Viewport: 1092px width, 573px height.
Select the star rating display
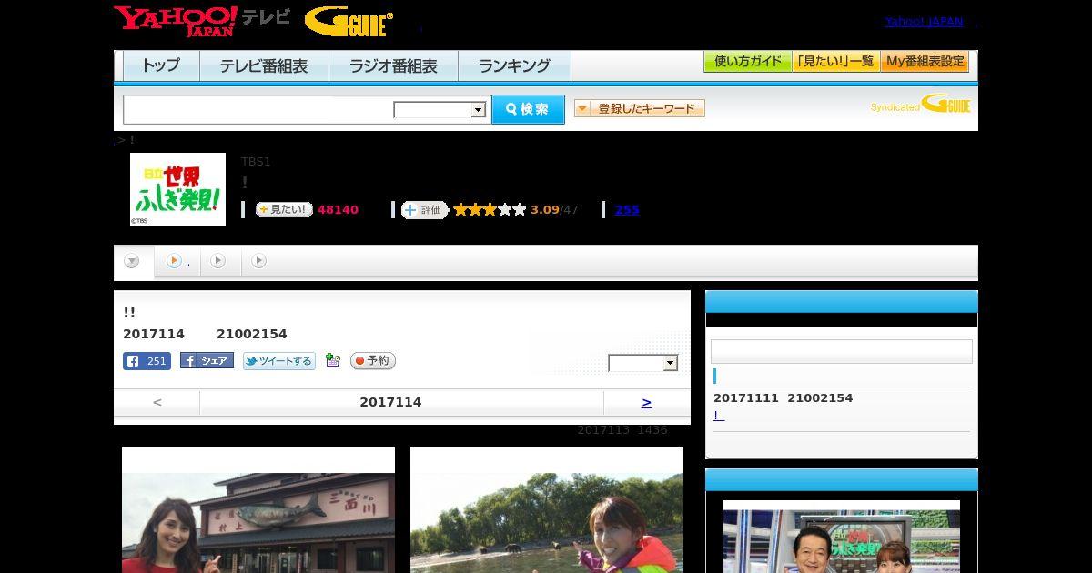[490, 209]
